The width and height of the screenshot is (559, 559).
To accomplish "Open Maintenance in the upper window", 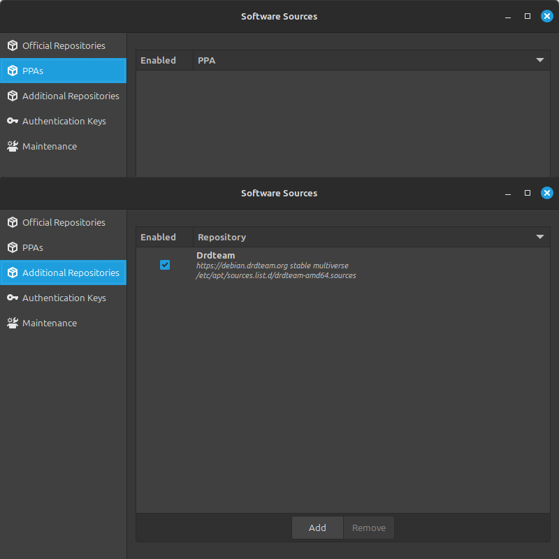I will tap(63, 146).
